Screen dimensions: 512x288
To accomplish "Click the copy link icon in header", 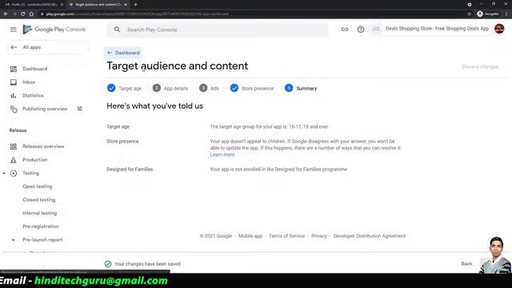I will coord(345,30).
